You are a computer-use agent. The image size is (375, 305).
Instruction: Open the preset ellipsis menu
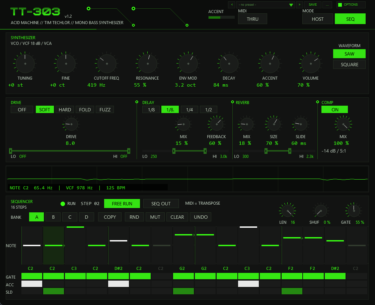[327, 5]
